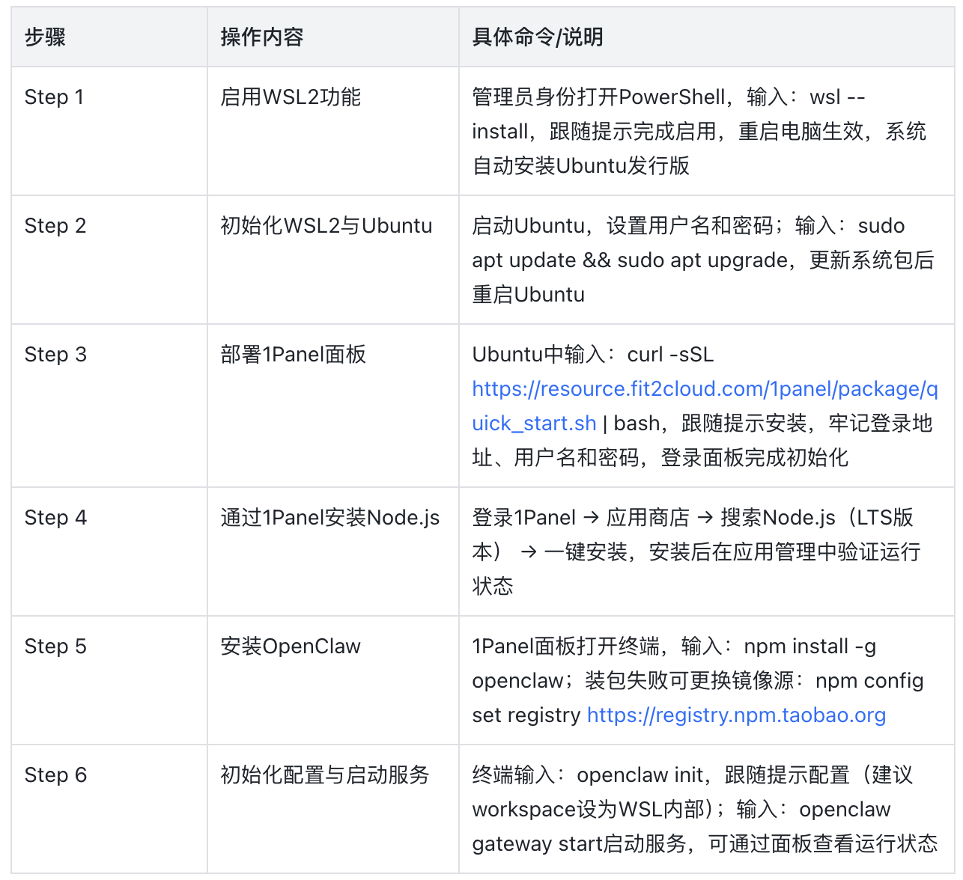
Task: Click the resource.fit2cloud.com quick_start.sh link
Action: pos(704,390)
